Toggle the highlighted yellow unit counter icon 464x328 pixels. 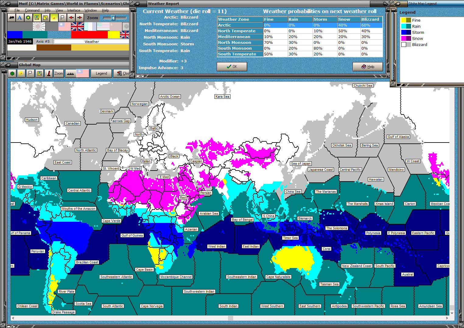click(x=37, y=18)
